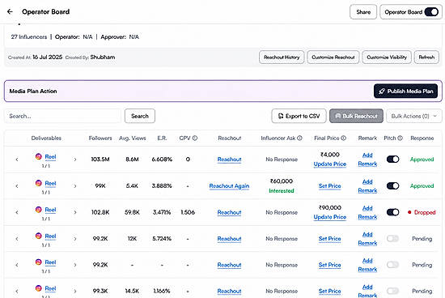Go back using the arrow beside Operator Board
Image resolution: width=445 pixels, height=298 pixels.
pos(10,11)
